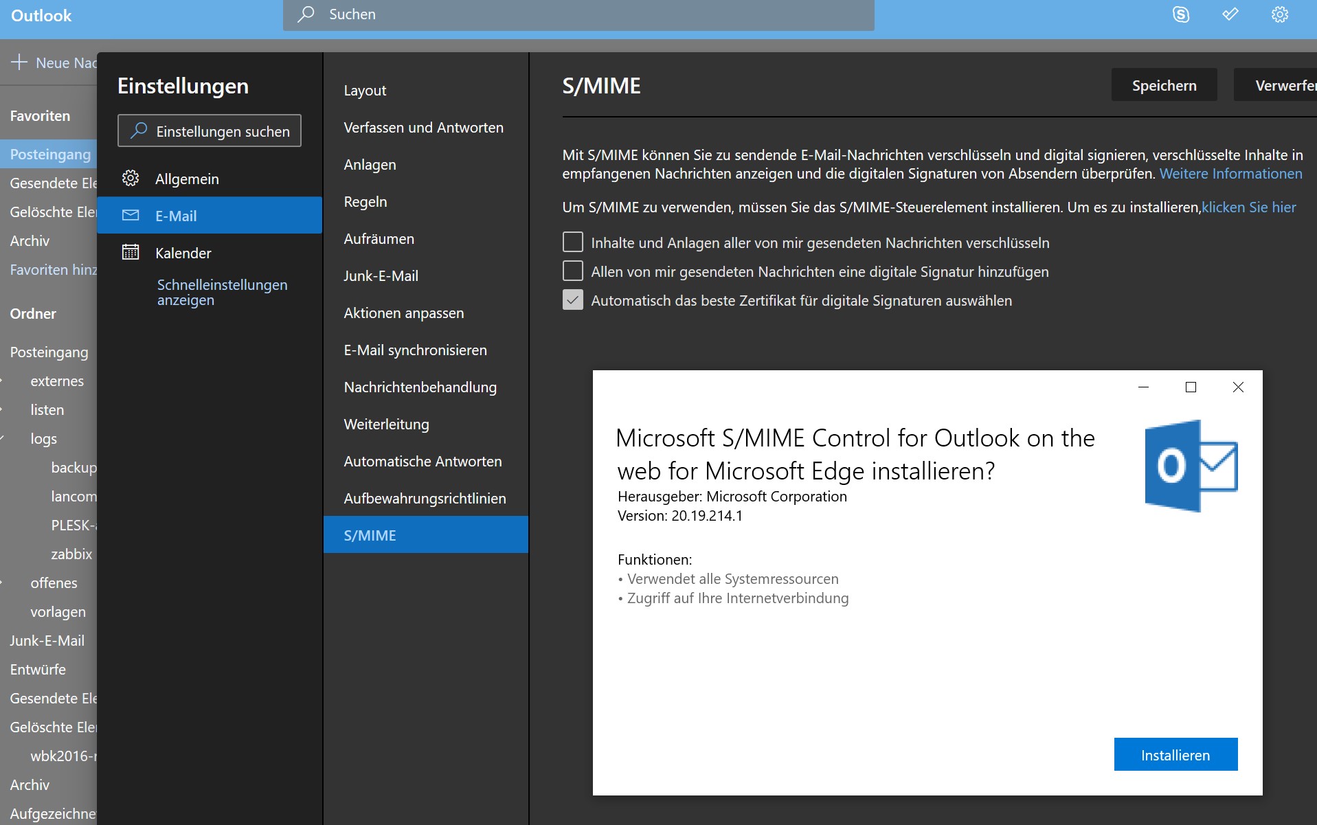Open E-Mail synchronisieren settings
This screenshot has height=825, width=1317.
click(426, 350)
